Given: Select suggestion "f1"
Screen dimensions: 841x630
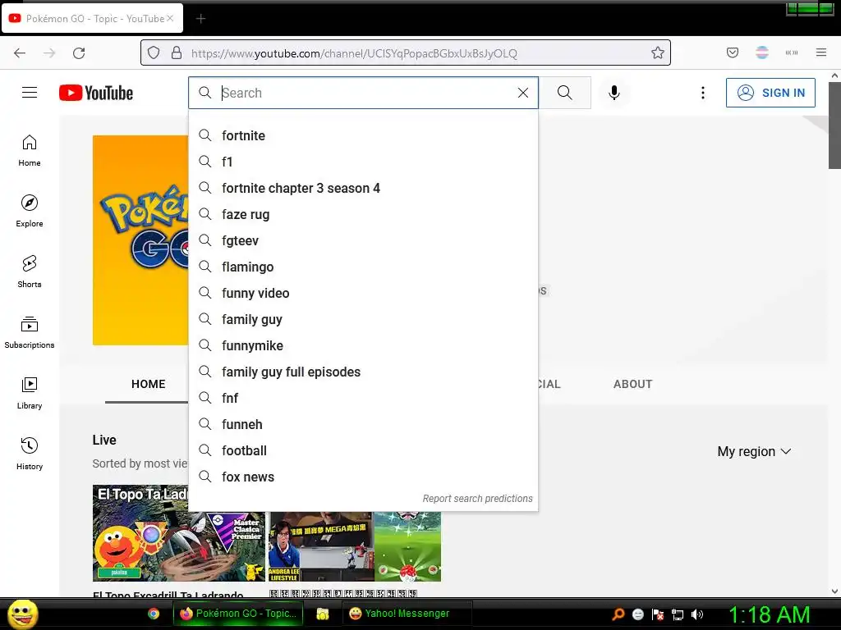Looking at the screenshot, I should pyautogui.click(x=363, y=162).
